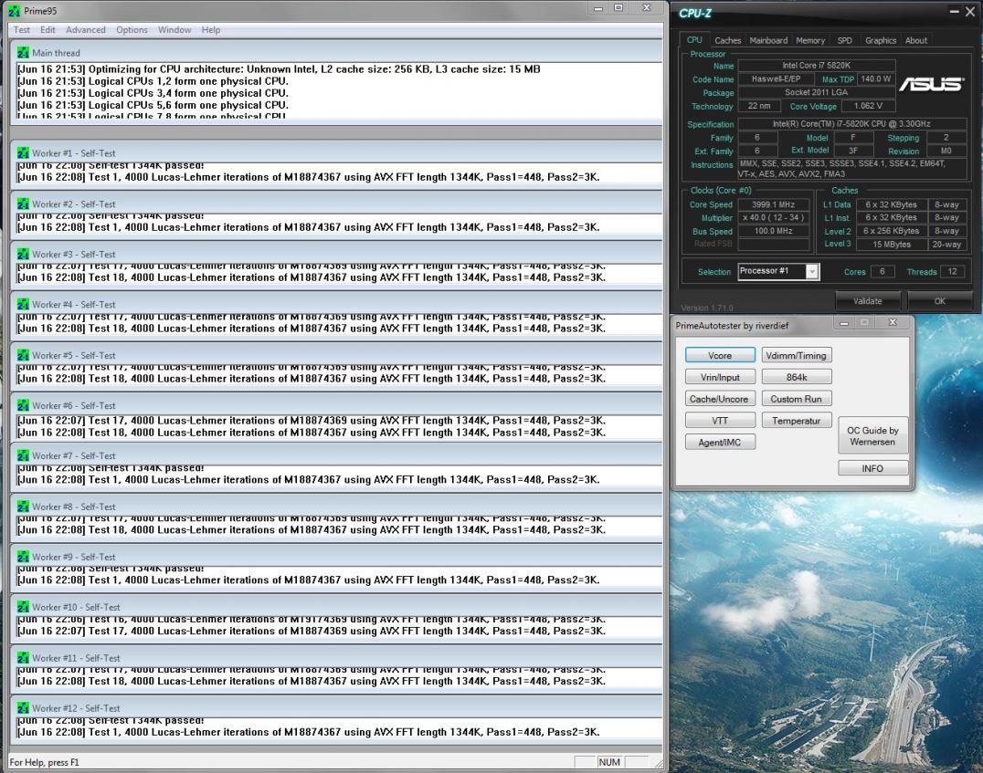Switch to the CPU tab in CPU-Z
Image resolution: width=983 pixels, height=773 pixels.
[694, 39]
